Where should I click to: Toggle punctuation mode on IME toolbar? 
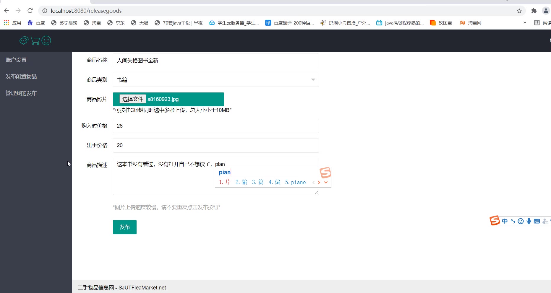coord(513,221)
